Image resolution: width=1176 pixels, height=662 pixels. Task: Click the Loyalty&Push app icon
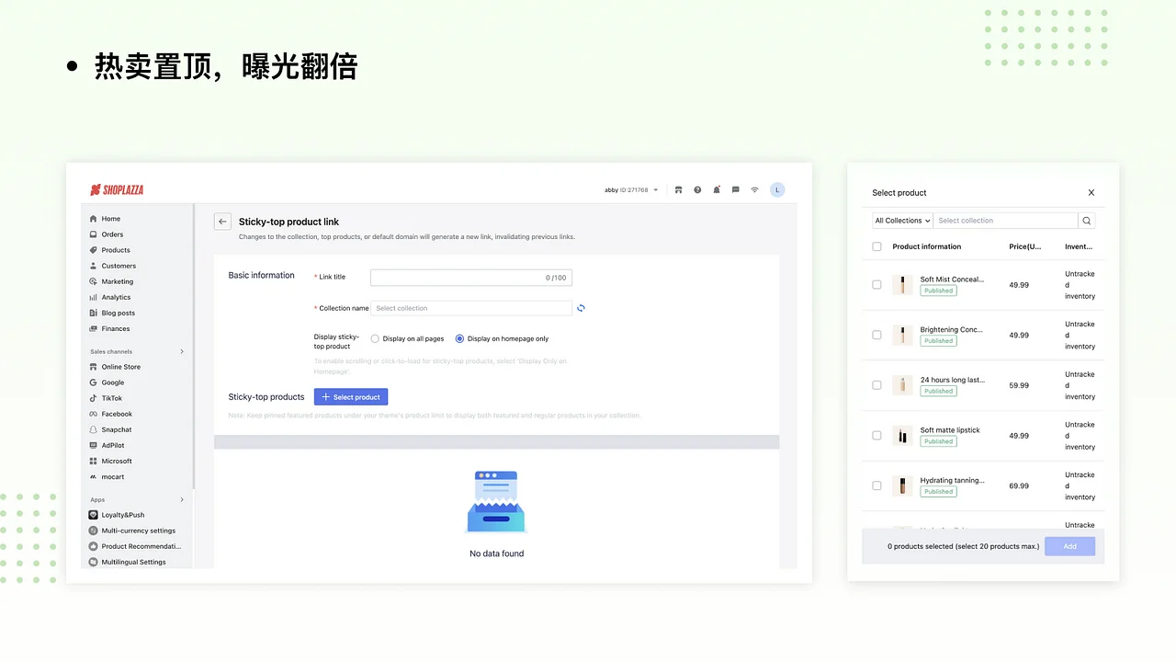tap(94, 515)
